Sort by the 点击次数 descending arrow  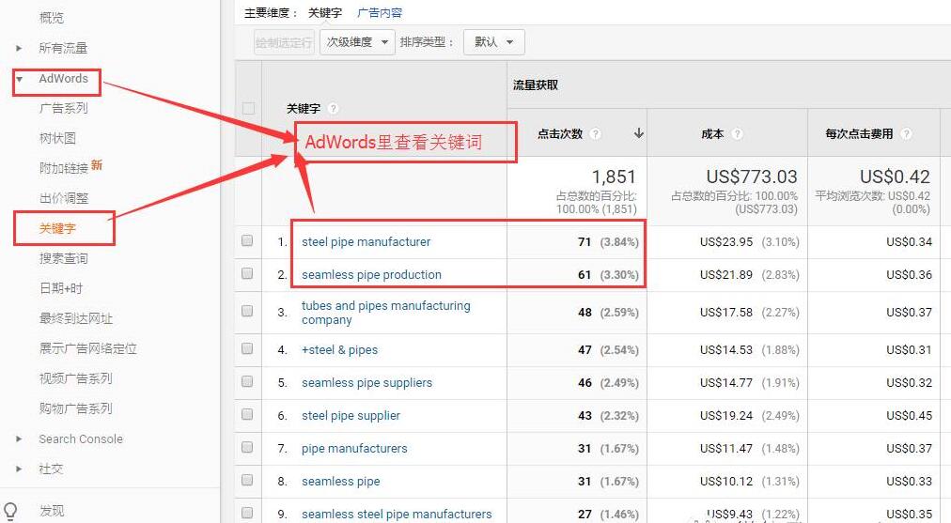[x=638, y=133]
